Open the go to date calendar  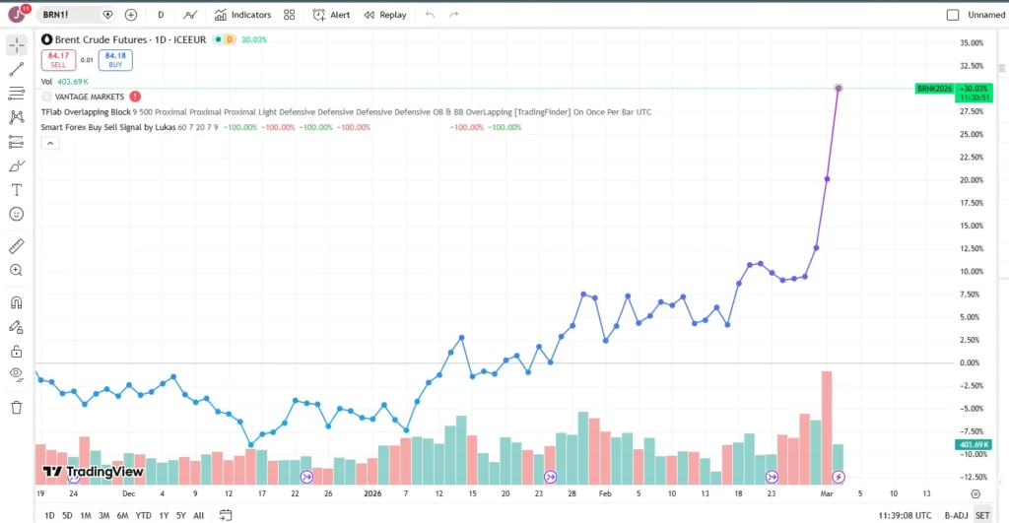pyautogui.click(x=226, y=515)
